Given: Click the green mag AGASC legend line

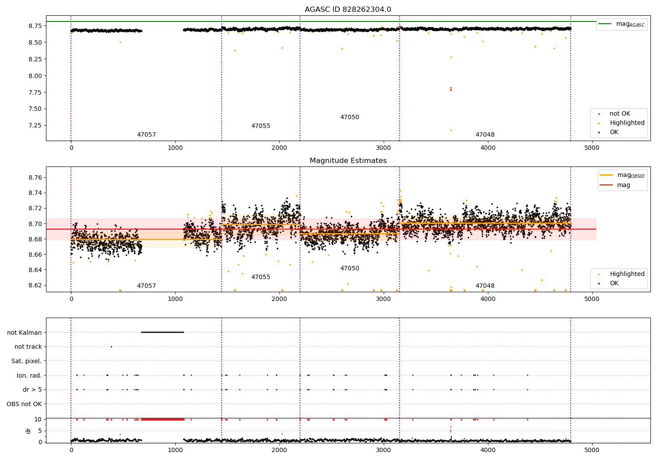Looking at the screenshot, I should [x=605, y=24].
